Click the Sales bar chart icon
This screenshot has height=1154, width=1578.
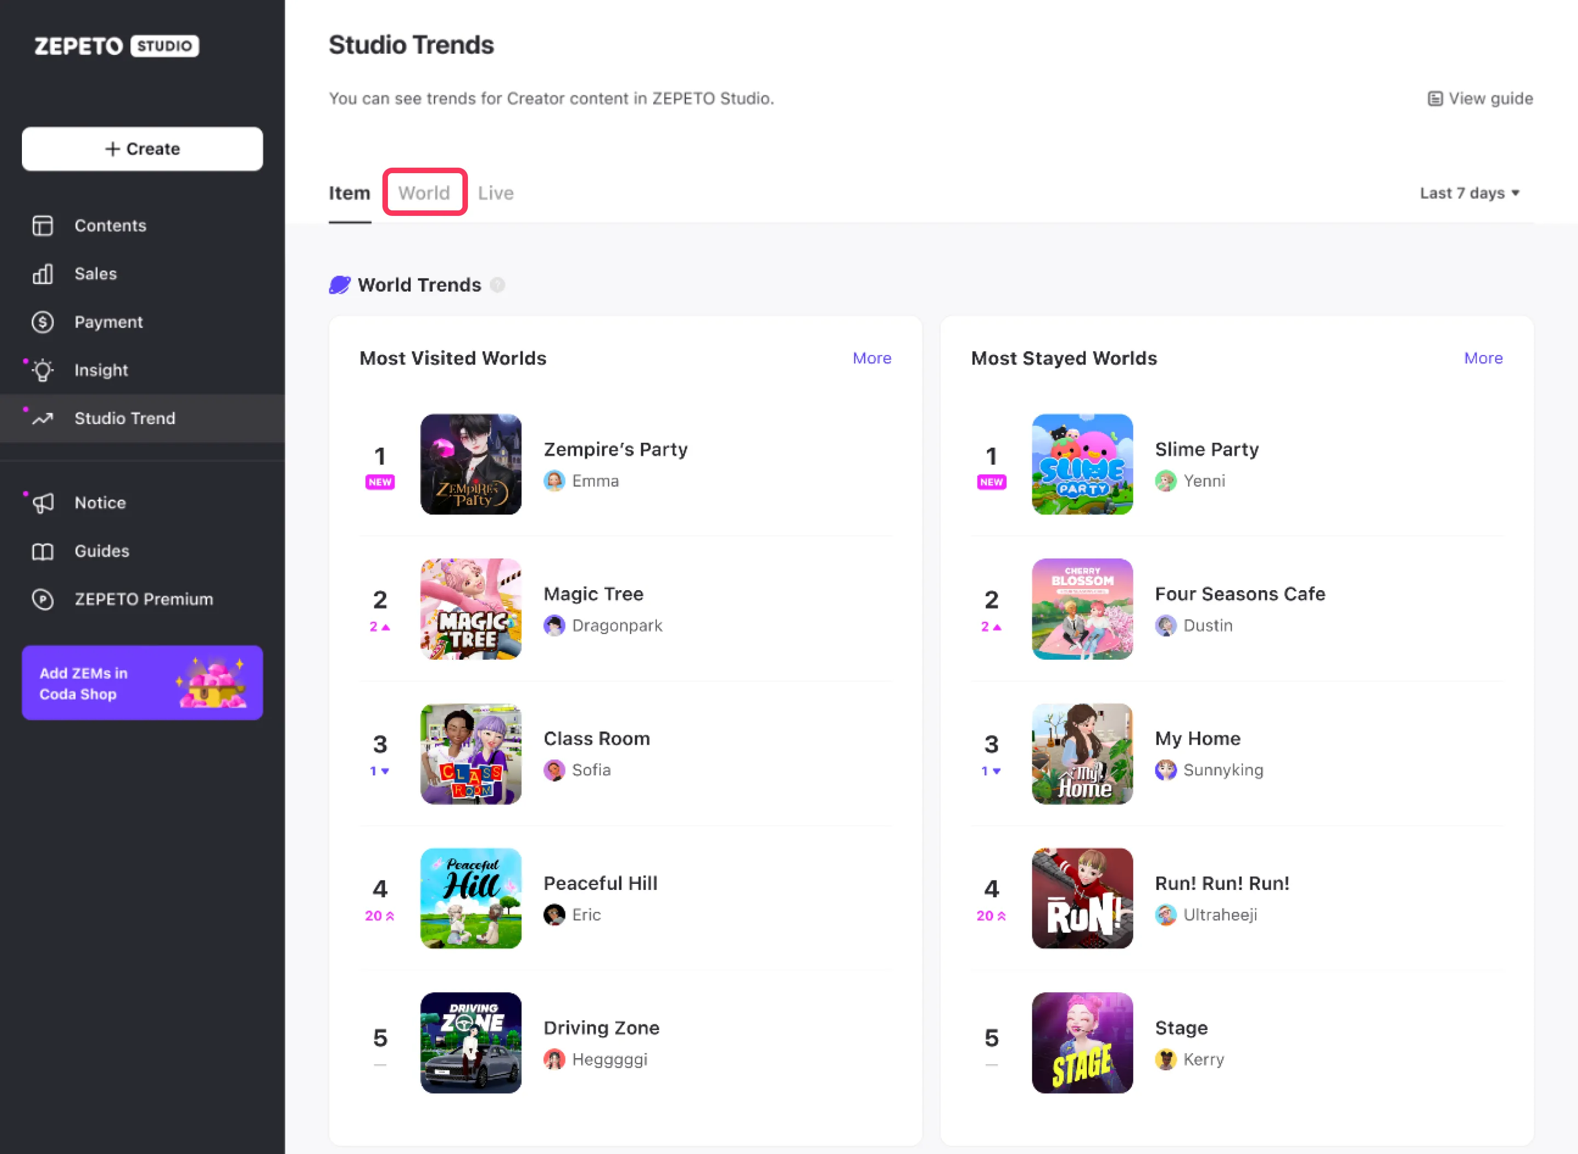click(x=43, y=274)
